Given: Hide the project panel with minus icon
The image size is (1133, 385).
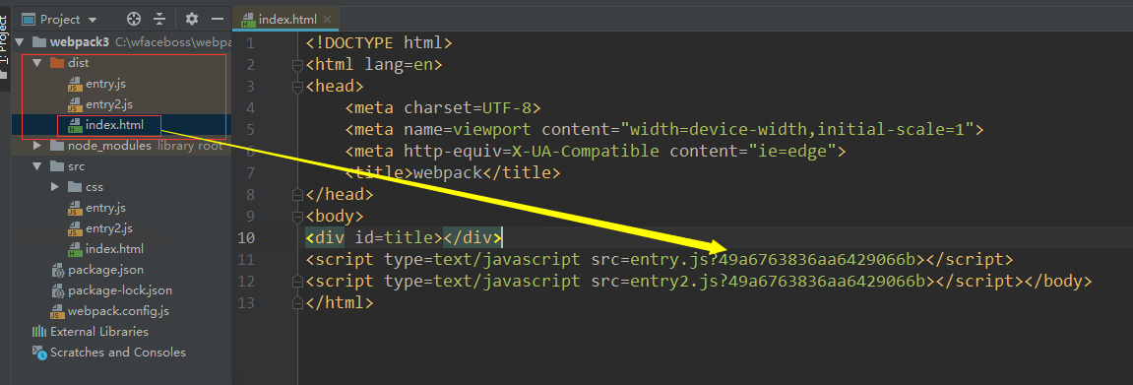Looking at the screenshot, I should [217, 20].
